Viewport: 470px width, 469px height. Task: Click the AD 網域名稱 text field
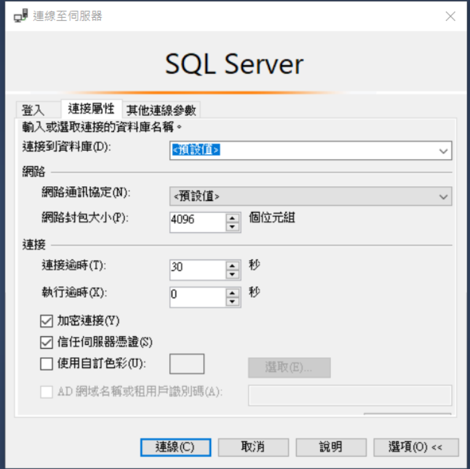coord(350,395)
